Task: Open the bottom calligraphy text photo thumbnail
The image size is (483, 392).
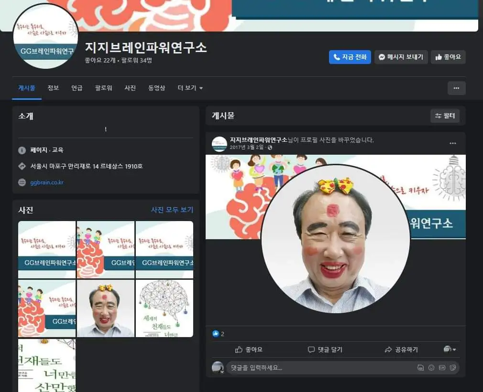Action: (x=47, y=365)
